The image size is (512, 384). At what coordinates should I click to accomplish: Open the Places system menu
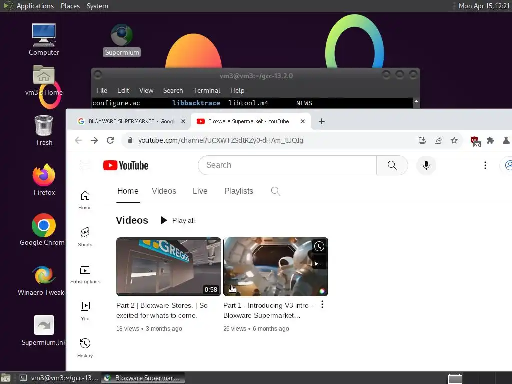click(x=70, y=6)
